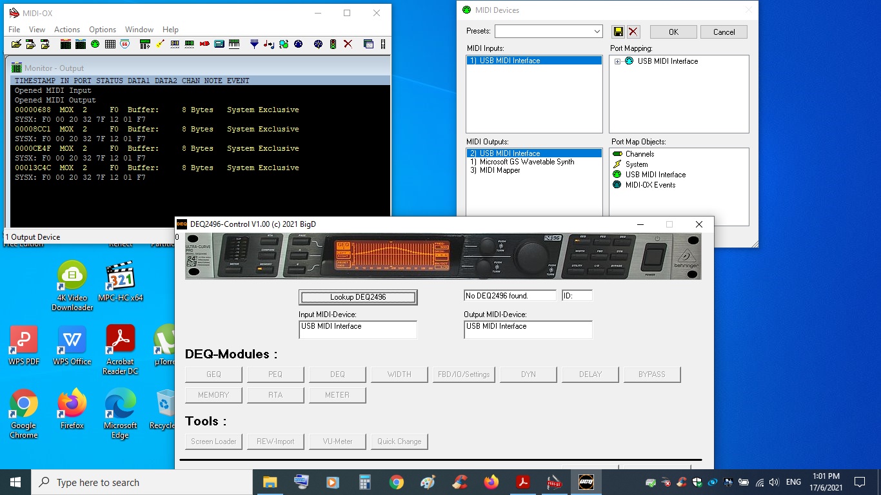The width and height of the screenshot is (881, 495).
Task: Click the green chip toolbar icon
Action: click(x=284, y=44)
